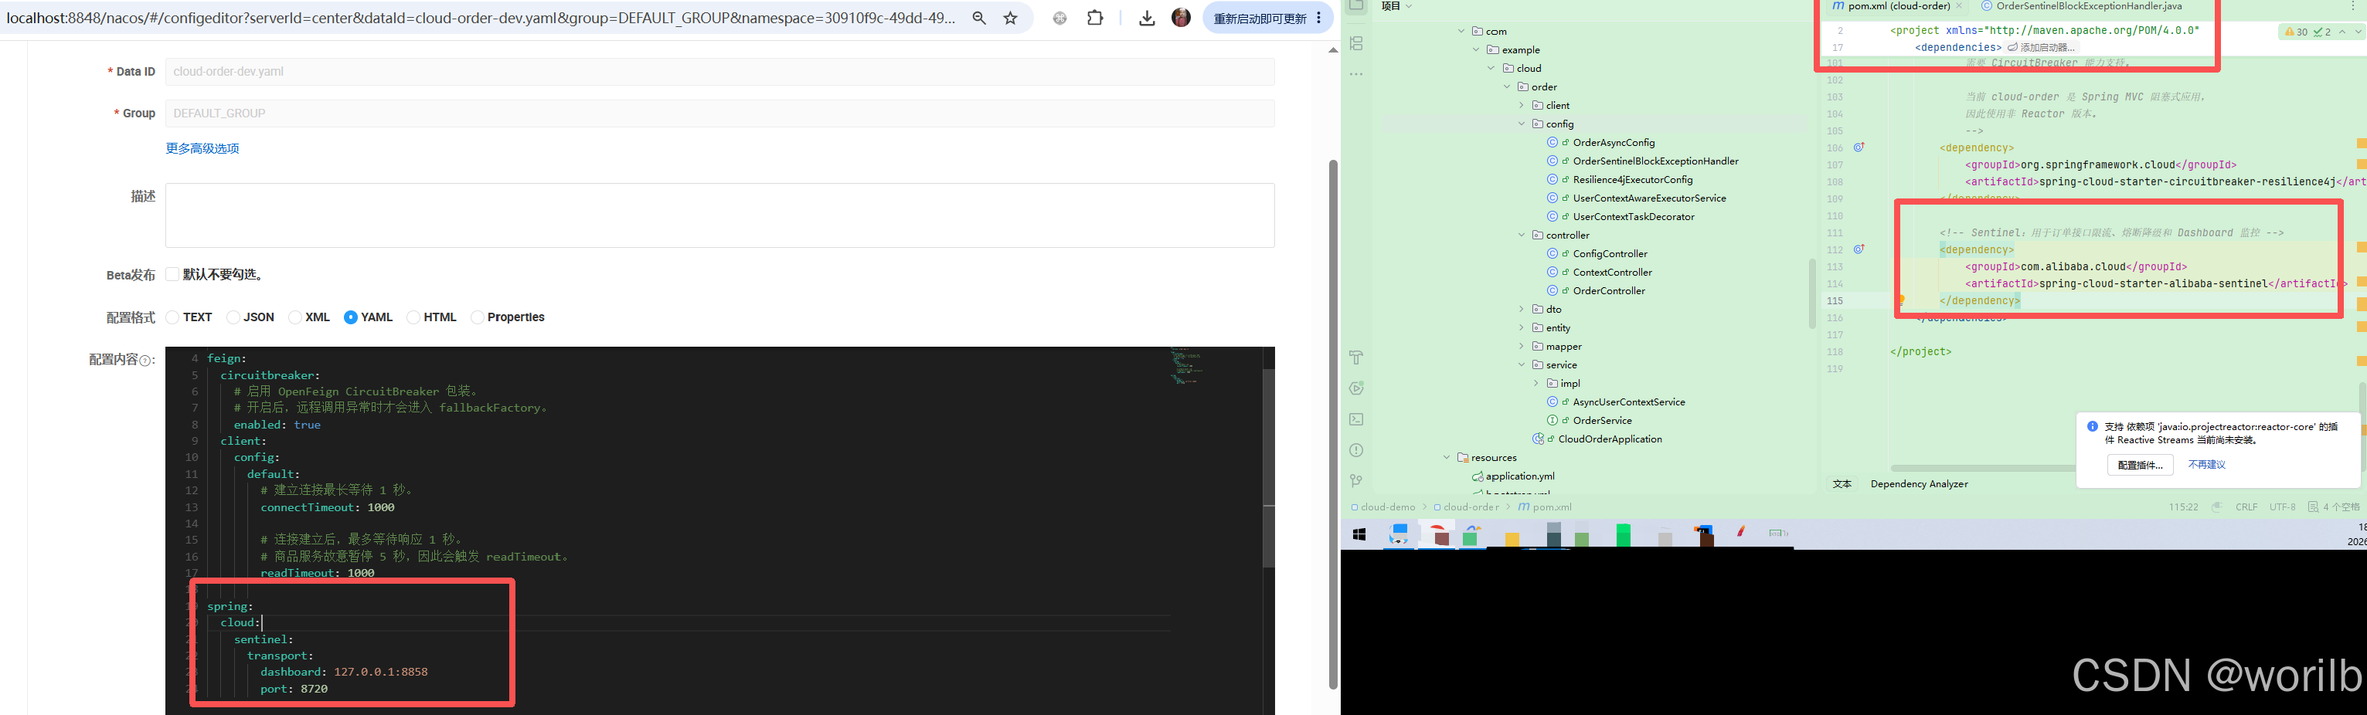Switch to the 文本 tab of pom.xml
Image resolution: width=2367 pixels, height=715 pixels.
(1842, 483)
